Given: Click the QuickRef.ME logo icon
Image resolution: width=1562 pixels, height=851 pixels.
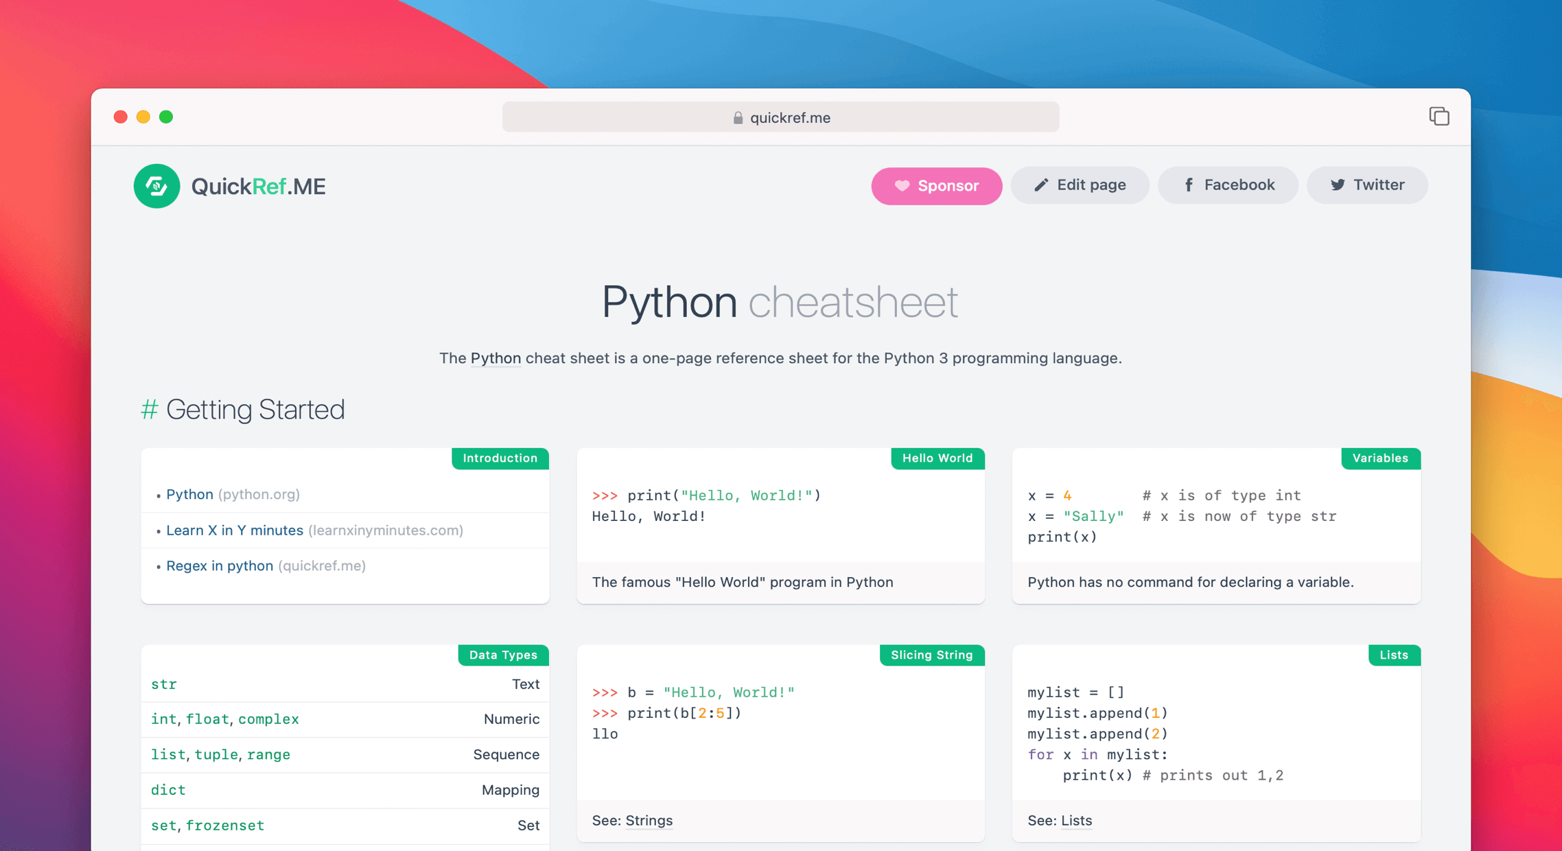Looking at the screenshot, I should [x=156, y=186].
